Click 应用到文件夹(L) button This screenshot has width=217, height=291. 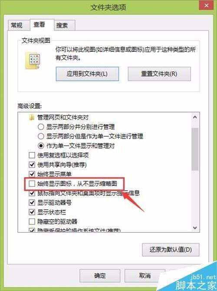[x=87, y=74]
